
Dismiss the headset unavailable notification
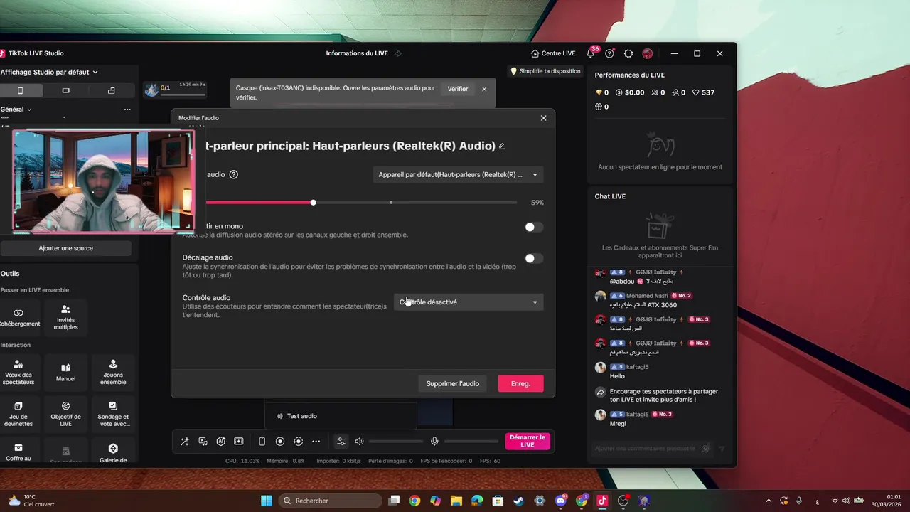[484, 89]
